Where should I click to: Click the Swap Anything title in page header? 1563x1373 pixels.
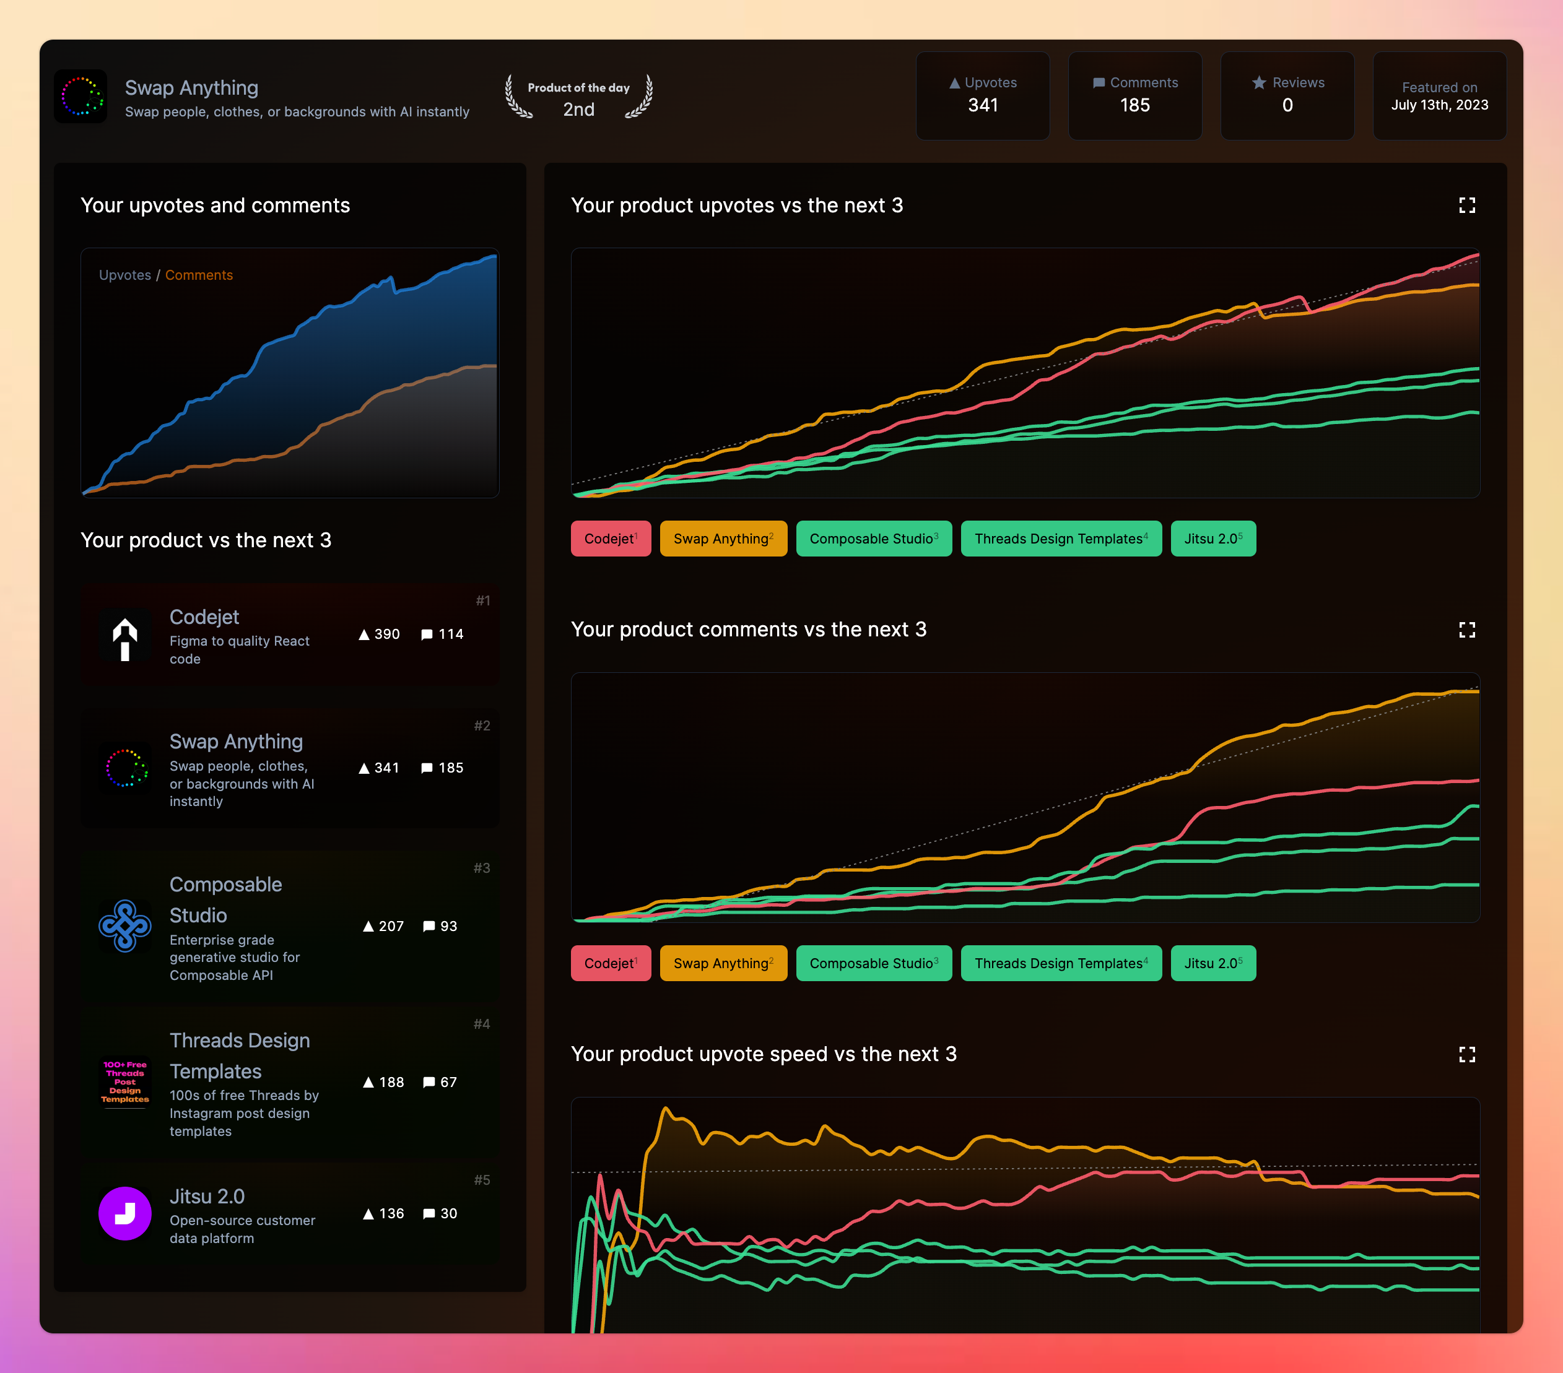(191, 88)
